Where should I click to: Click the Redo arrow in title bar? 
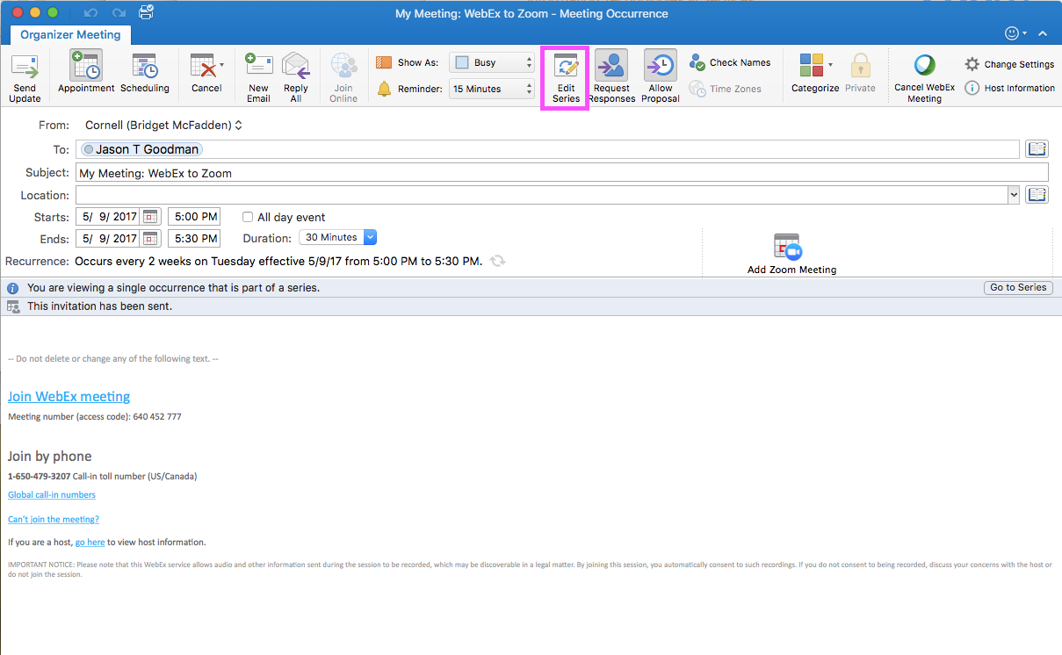click(x=118, y=13)
